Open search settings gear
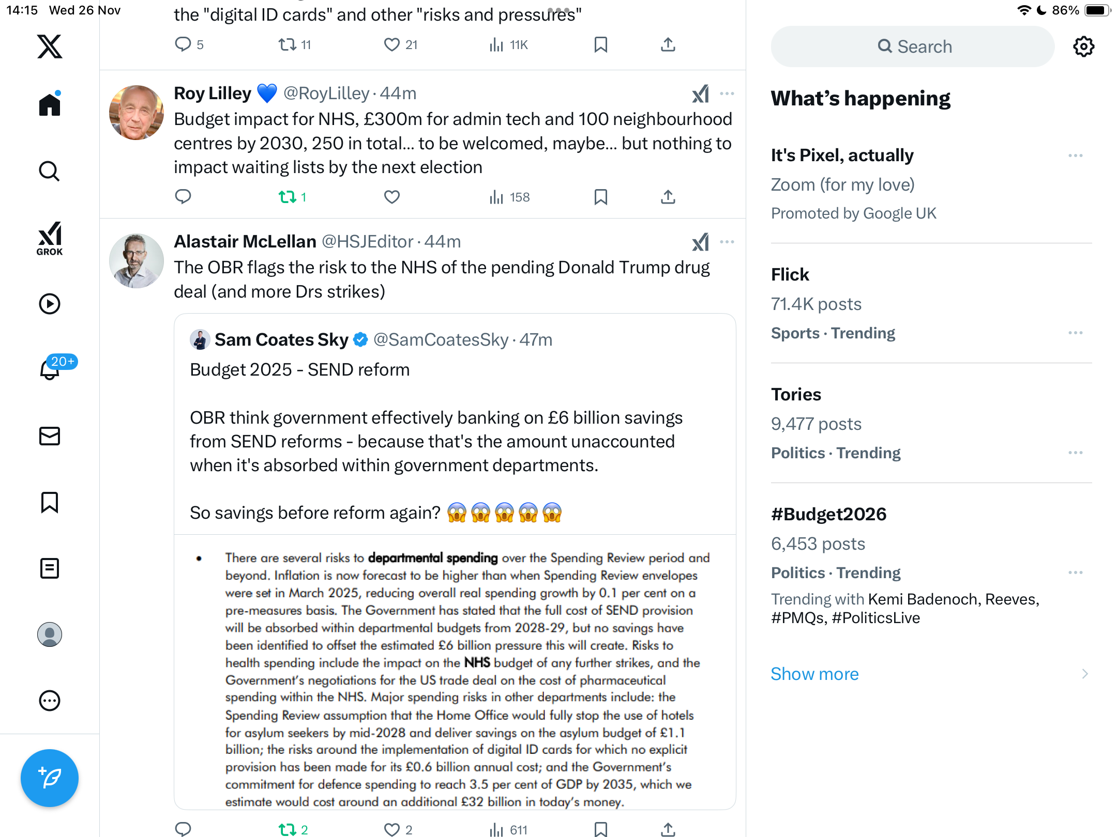Viewport: 1117px width, 837px height. 1083,47
